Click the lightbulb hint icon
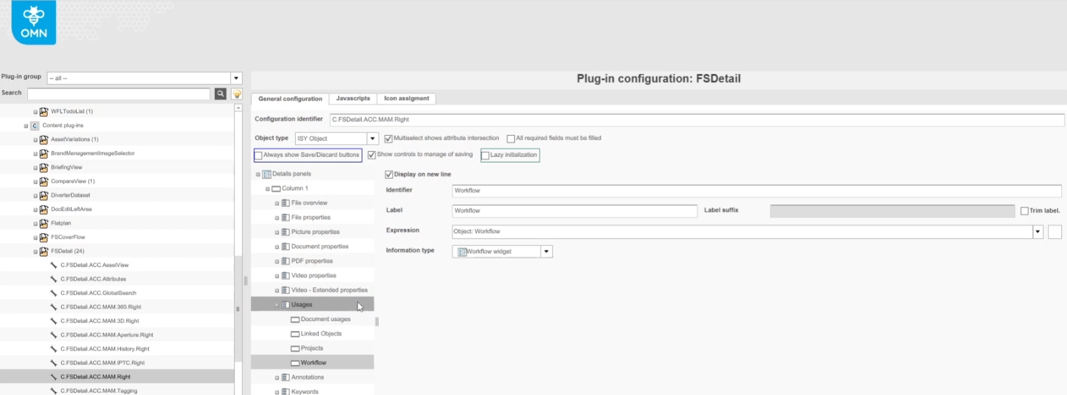This screenshot has height=395, width=1067. [237, 94]
